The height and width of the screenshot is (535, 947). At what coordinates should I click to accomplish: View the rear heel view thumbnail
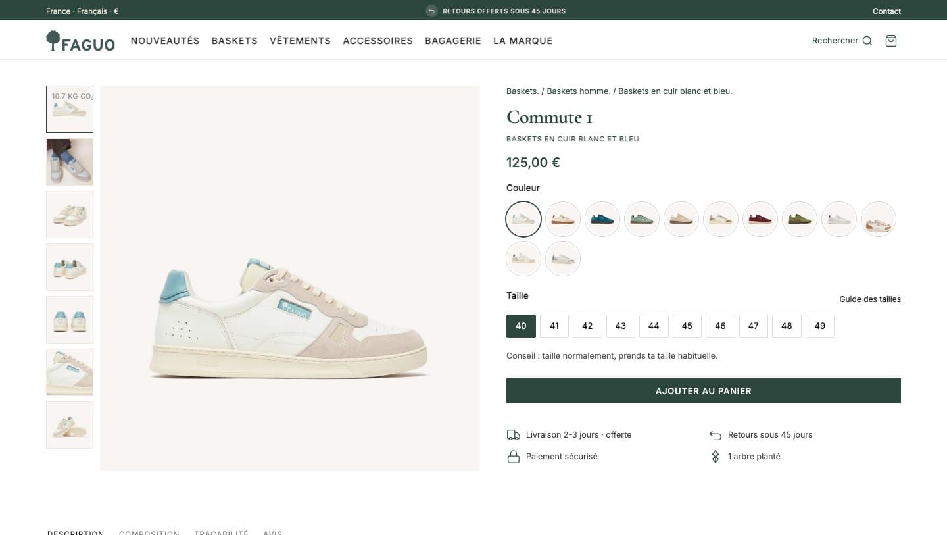tap(70, 320)
